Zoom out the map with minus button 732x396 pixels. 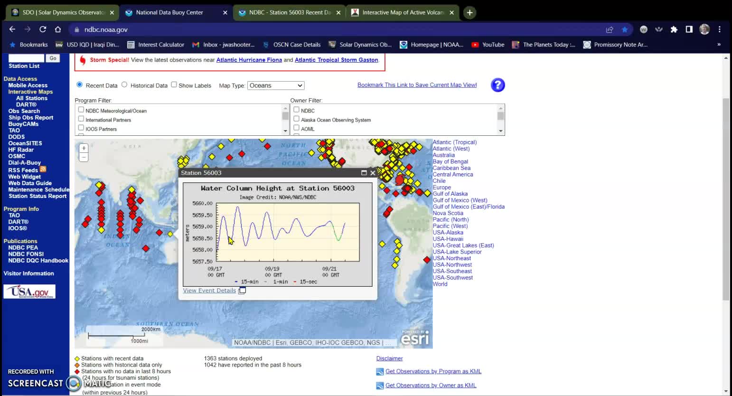[x=84, y=157]
